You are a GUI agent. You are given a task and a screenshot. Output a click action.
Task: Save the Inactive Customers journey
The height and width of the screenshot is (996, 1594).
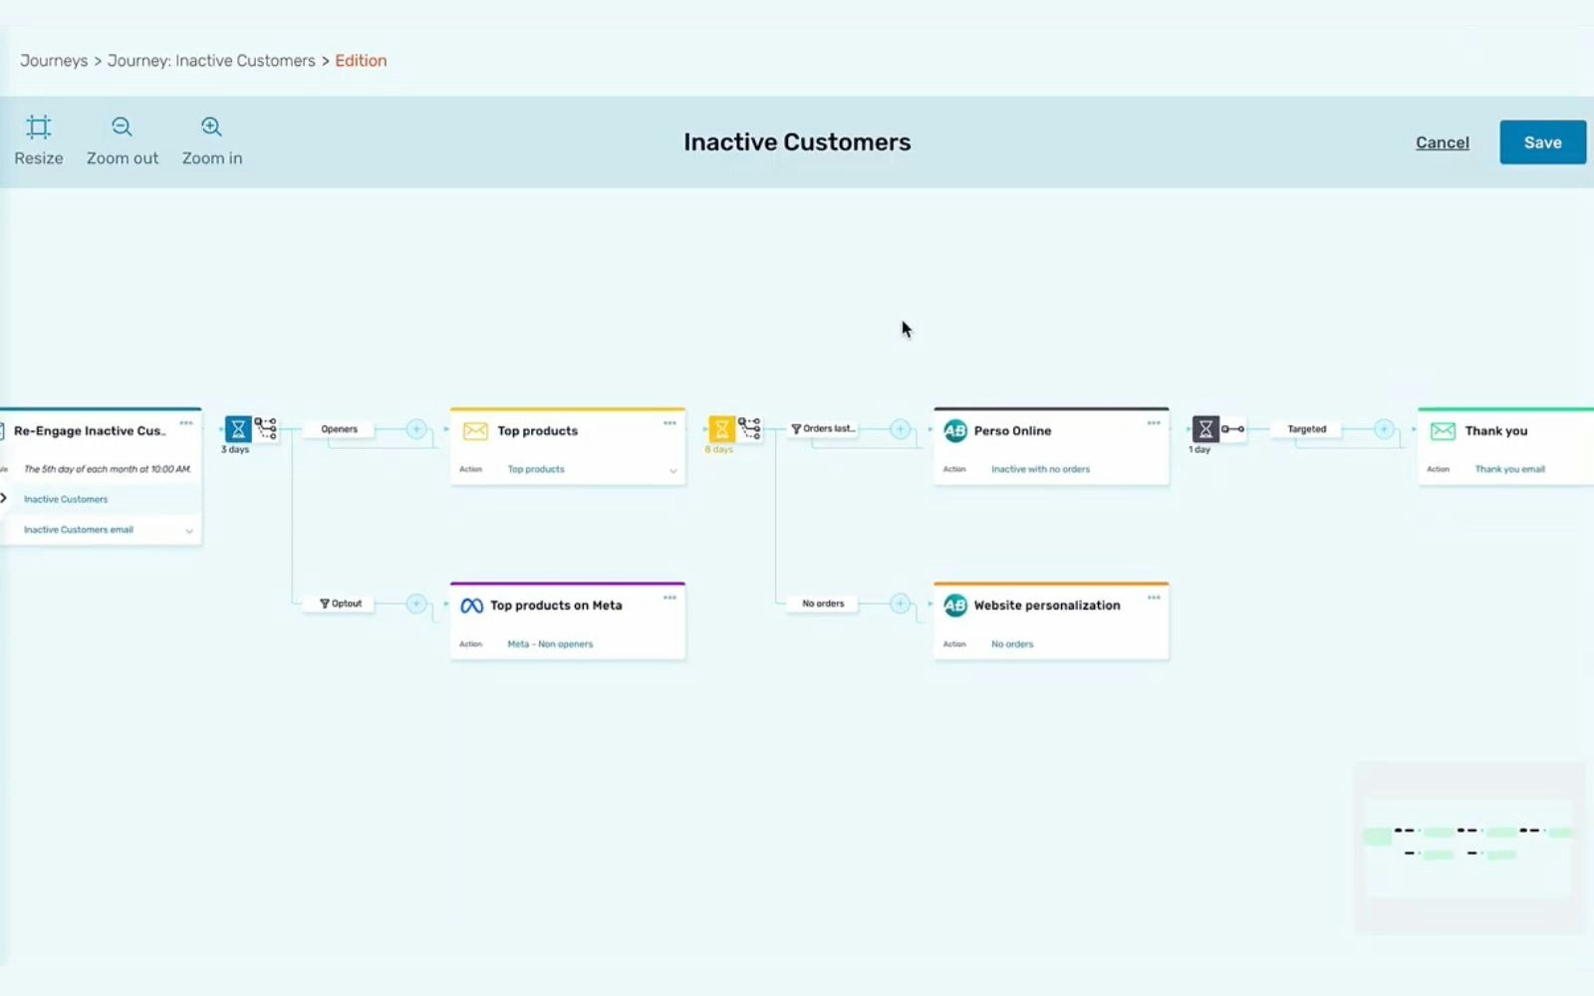(1542, 142)
